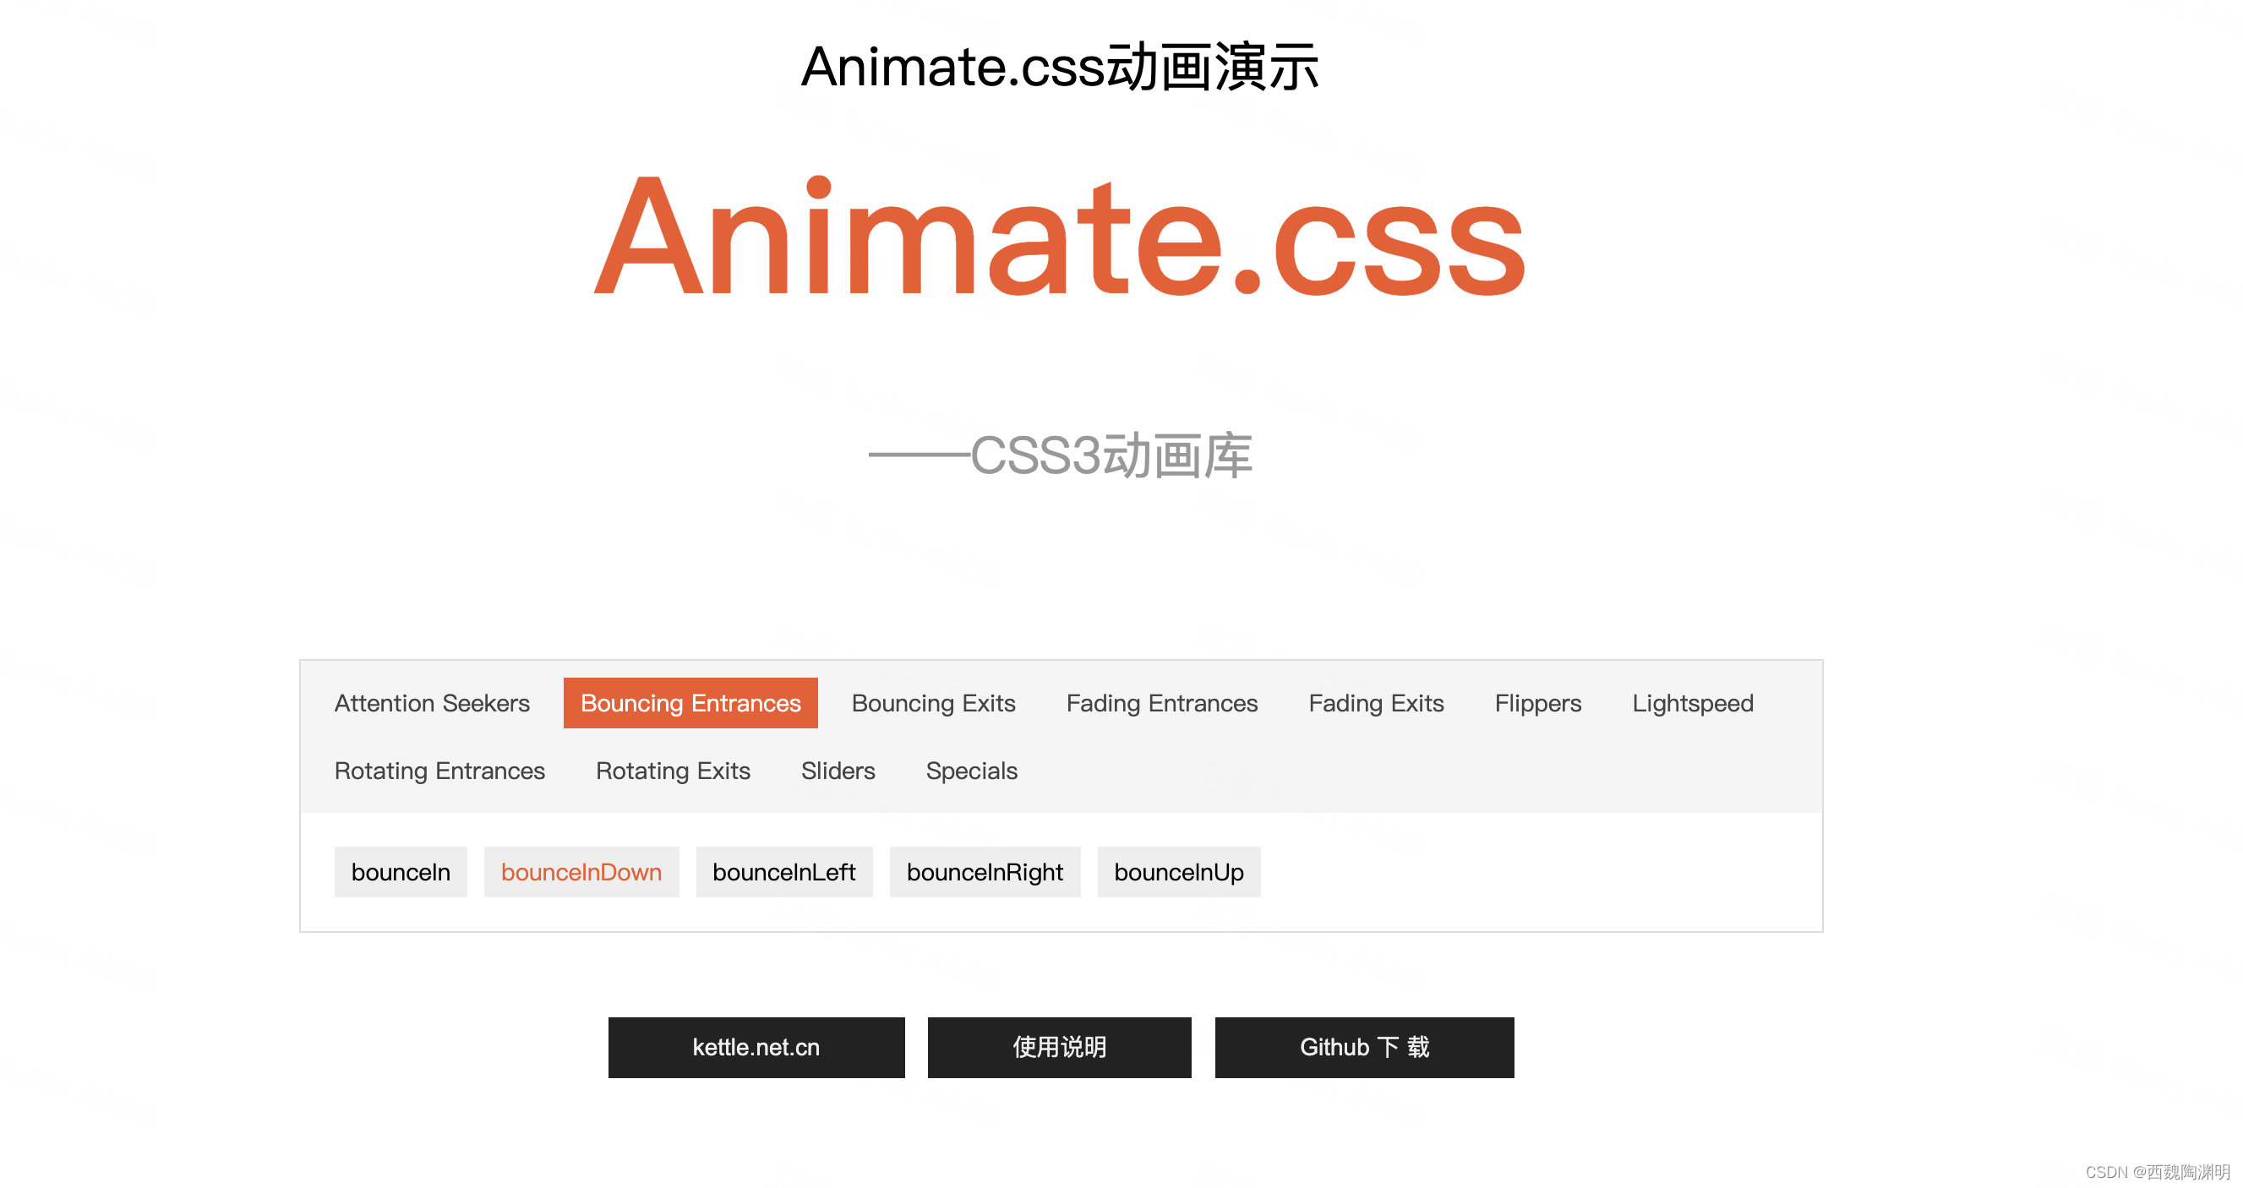Click the Github 下载 download button
2243x1188 pixels.
tap(1363, 1047)
